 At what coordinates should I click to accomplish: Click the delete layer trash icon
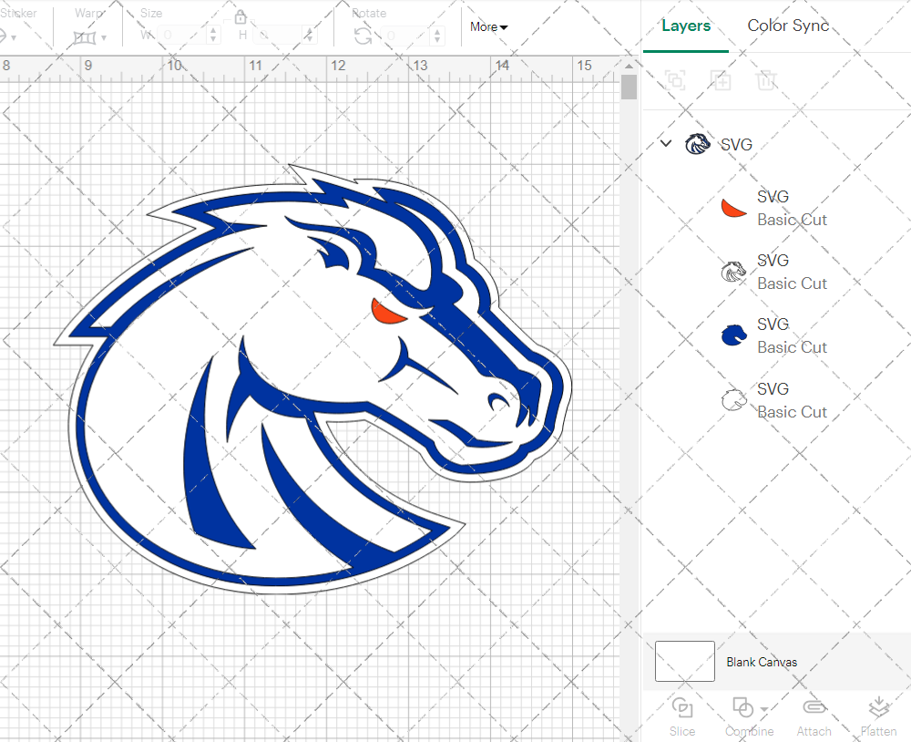point(767,80)
